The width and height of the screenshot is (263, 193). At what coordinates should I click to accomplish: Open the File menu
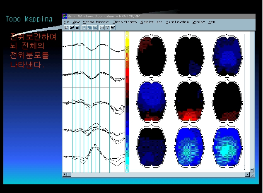(66, 22)
